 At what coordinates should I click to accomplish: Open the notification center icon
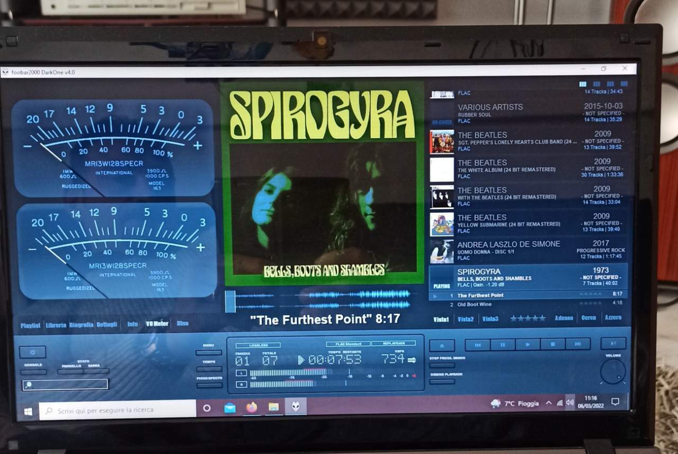click(x=615, y=402)
